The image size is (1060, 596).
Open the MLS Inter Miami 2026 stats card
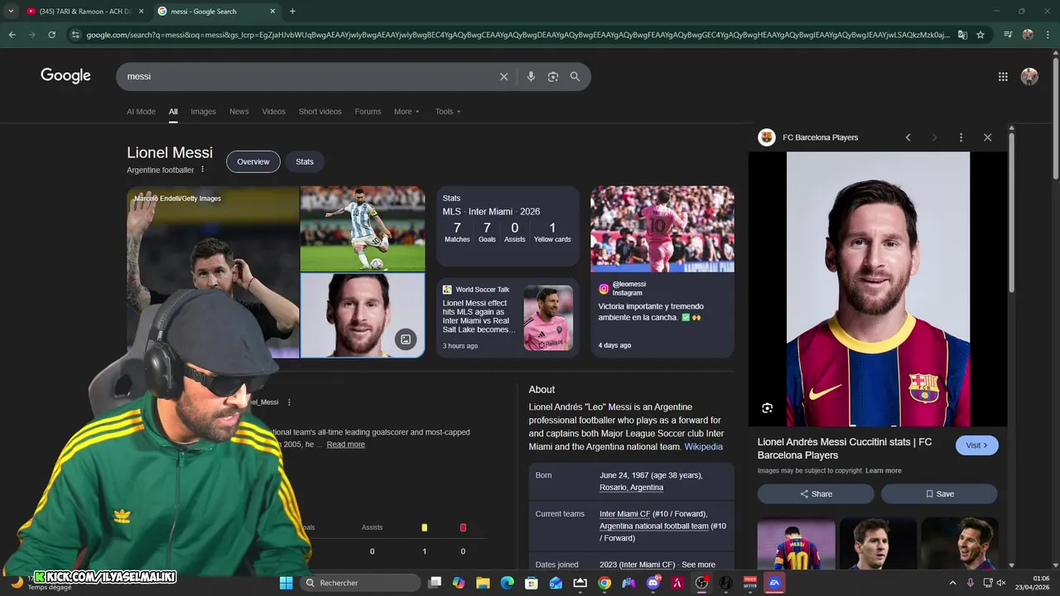click(x=508, y=227)
